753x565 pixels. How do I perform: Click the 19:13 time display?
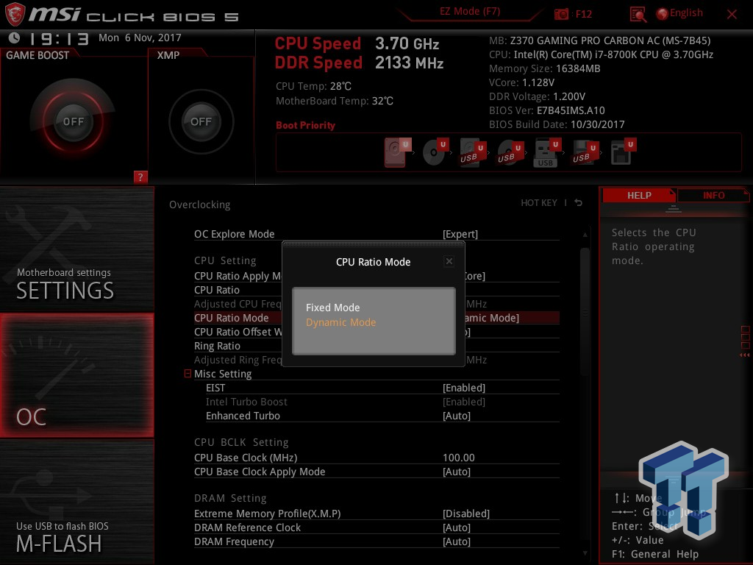(59, 38)
